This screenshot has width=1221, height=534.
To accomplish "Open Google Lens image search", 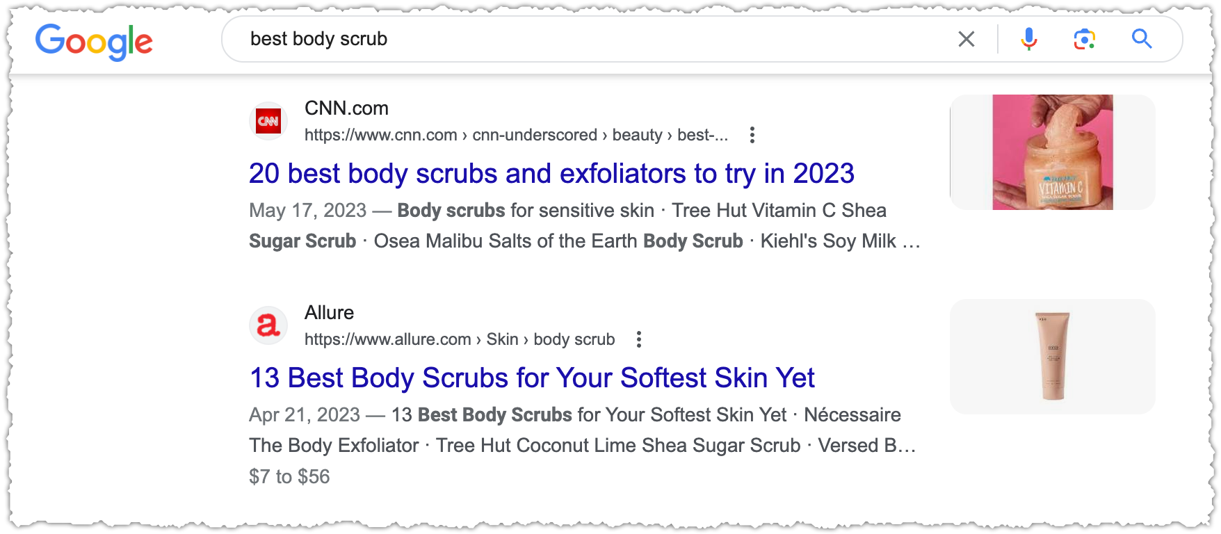I will 1085,39.
